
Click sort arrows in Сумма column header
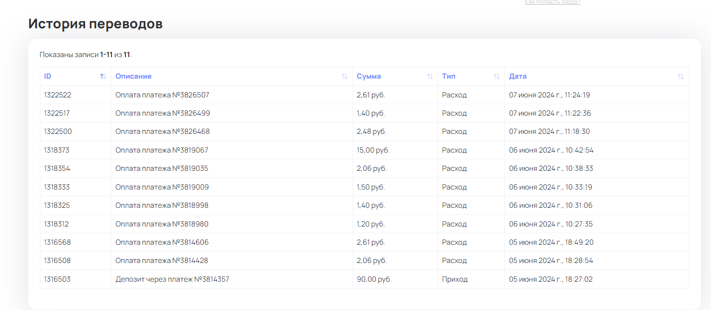click(x=429, y=76)
